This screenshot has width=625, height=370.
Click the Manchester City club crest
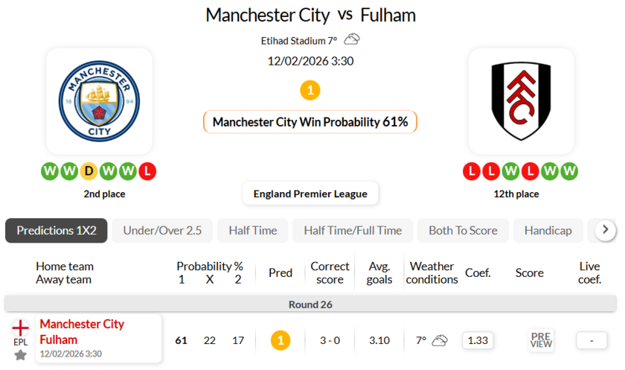(99, 101)
